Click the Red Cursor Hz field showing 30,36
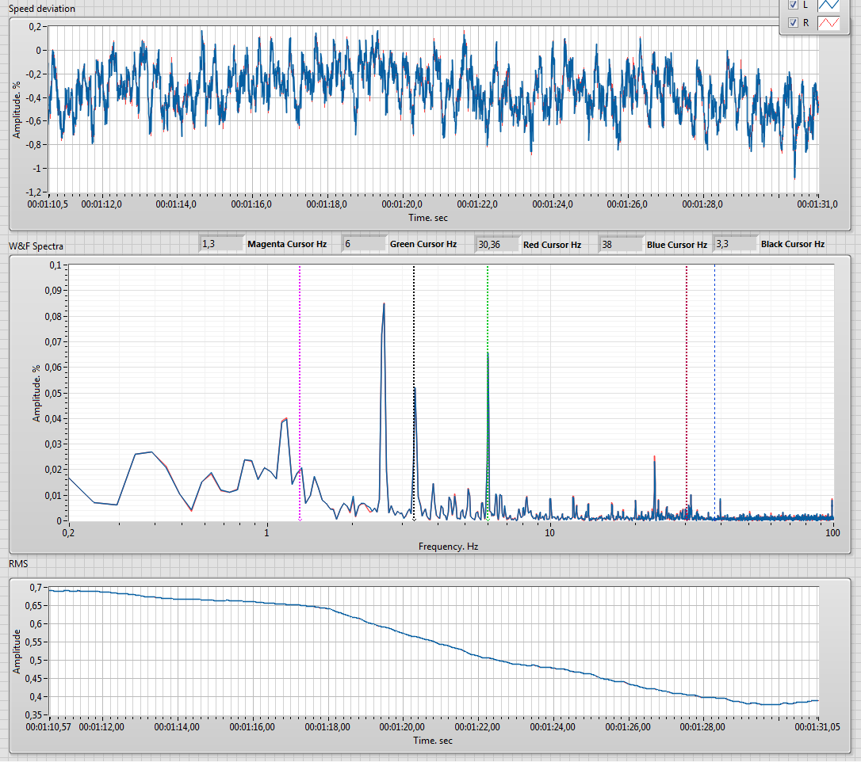 (497, 244)
